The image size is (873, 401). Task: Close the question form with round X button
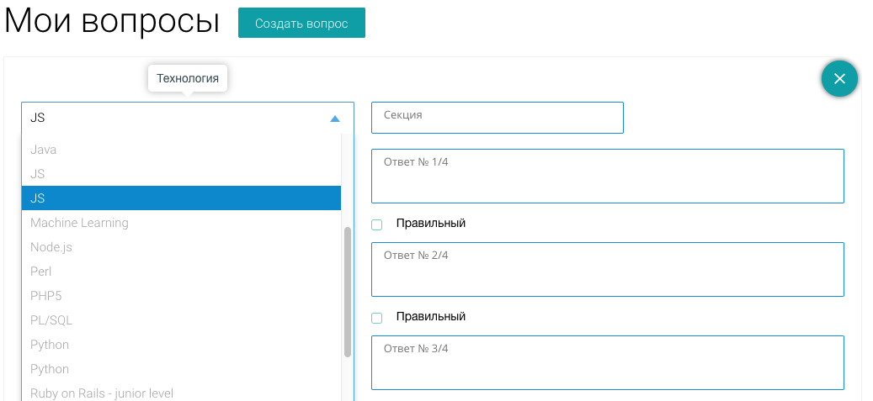tap(839, 79)
